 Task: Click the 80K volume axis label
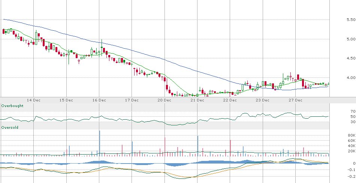352,135
